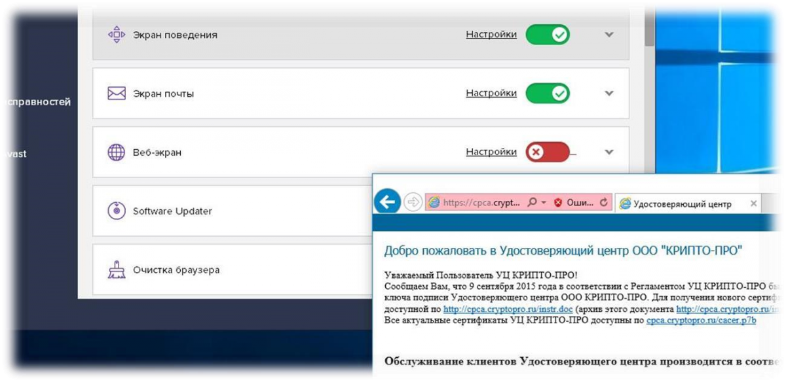
Task: Click the Software Updater row label
Action: 172,211
